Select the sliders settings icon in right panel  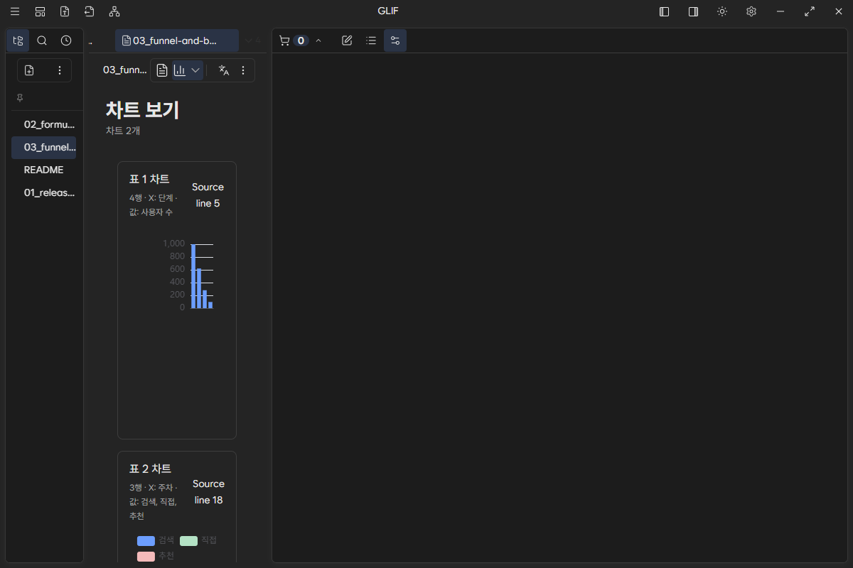[x=395, y=40]
